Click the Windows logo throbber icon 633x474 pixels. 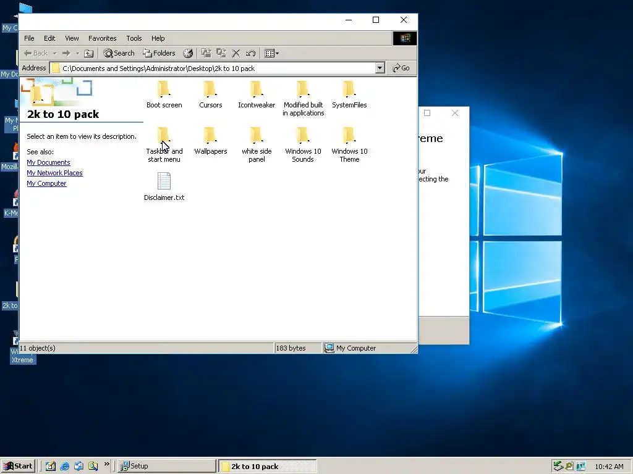pos(405,38)
